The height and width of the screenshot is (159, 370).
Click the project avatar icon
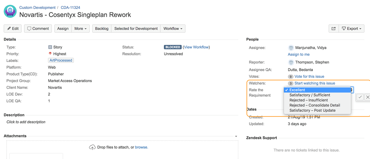10,11
